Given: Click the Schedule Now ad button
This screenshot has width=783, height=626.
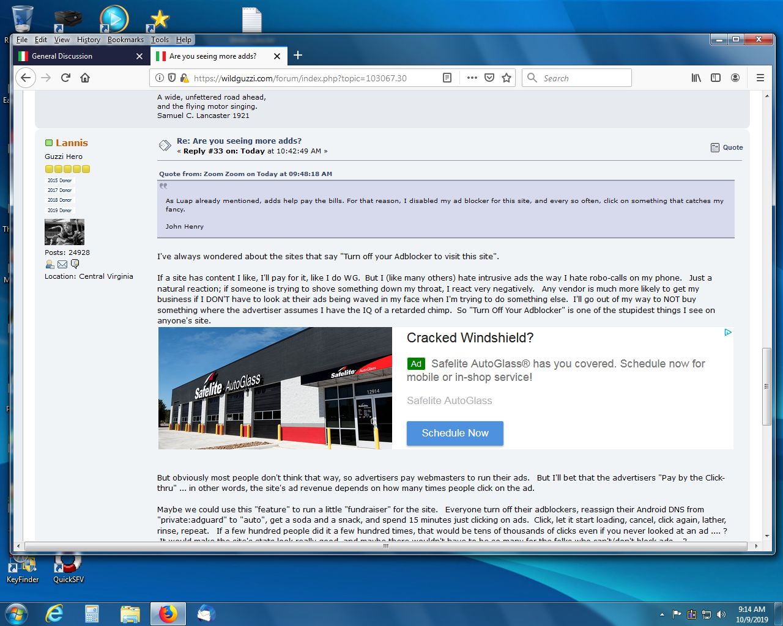Looking at the screenshot, I should pos(455,433).
